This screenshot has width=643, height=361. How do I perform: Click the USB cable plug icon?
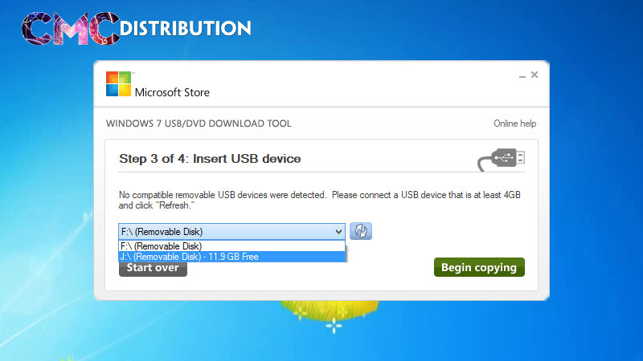pyautogui.click(x=501, y=160)
